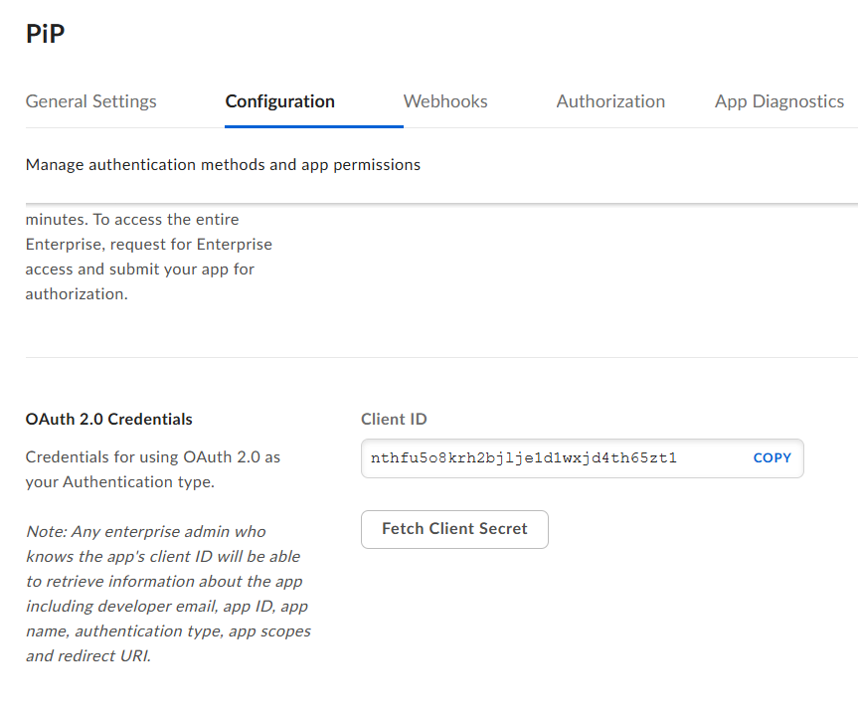The image size is (858, 719).
Task: Click the 'Note: Any enterprise admin' paragraph
Action: (x=168, y=594)
